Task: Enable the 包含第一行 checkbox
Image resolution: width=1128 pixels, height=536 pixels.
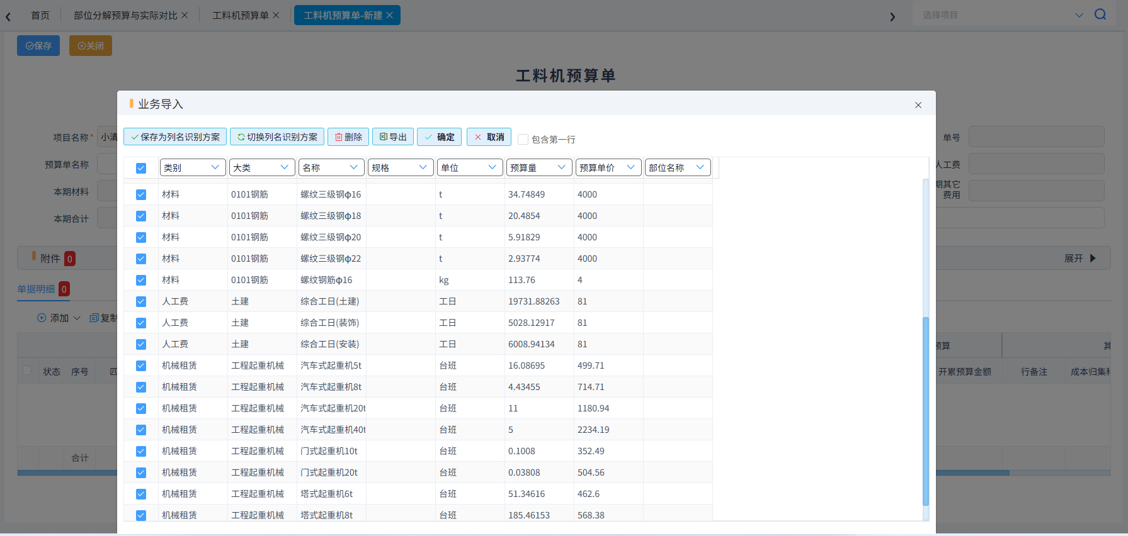Action: (523, 139)
